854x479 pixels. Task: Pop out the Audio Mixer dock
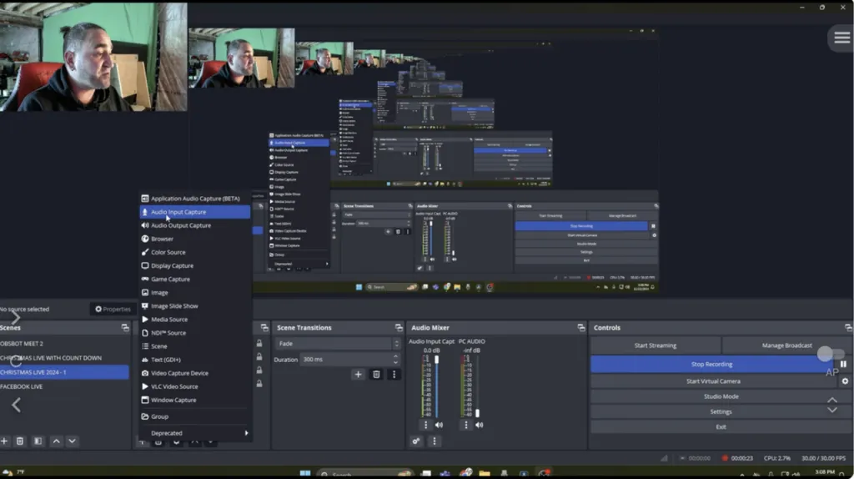tap(581, 327)
